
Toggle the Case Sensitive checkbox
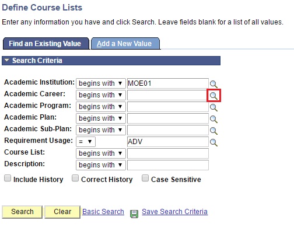[145, 178]
